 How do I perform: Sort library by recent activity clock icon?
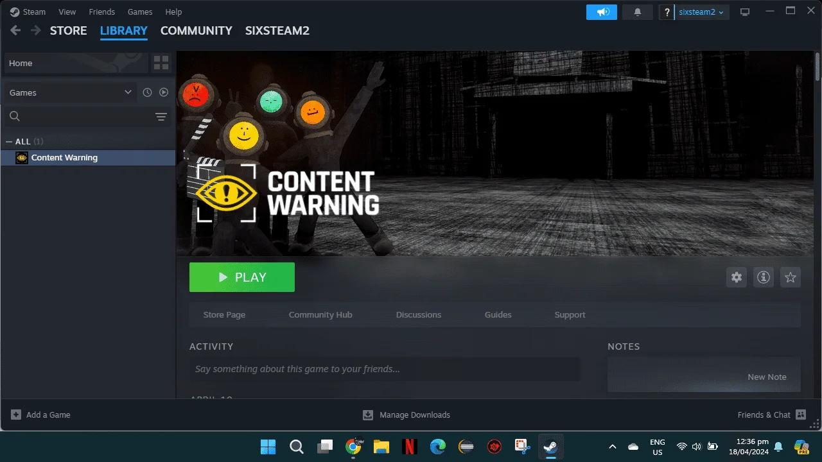[147, 92]
